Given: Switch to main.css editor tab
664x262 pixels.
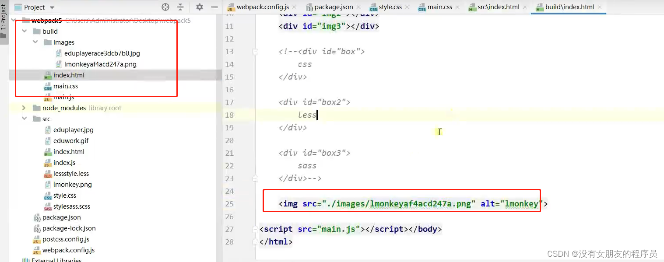Looking at the screenshot, I should click(x=441, y=7).
